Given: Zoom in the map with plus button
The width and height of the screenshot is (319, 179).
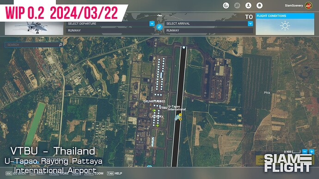Looking at the screenshot, I should pyautogui.click(x=312, y=152).
